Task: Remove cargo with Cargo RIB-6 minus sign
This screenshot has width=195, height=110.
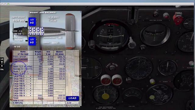Action: pyautogui.click(x=27, y=76)
